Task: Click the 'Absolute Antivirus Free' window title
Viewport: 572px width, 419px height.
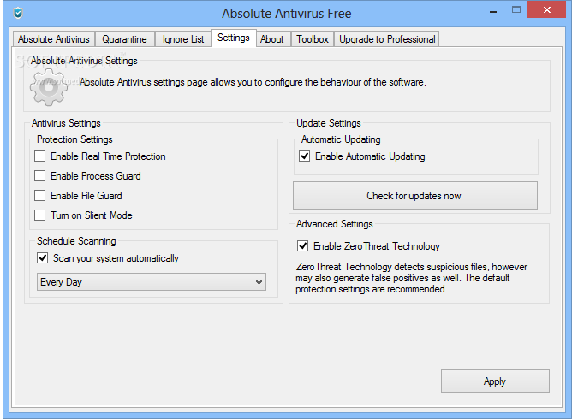Action: [286, 14]
